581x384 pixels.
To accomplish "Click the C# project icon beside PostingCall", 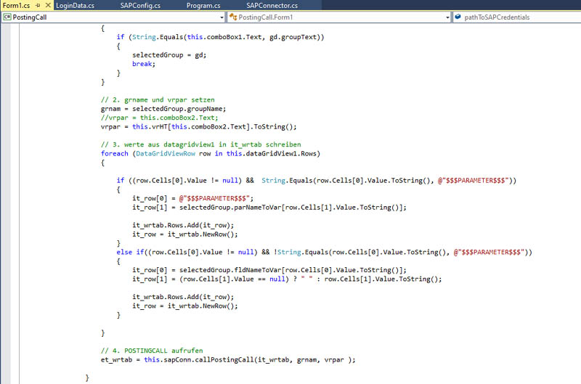I will (7, 17).
